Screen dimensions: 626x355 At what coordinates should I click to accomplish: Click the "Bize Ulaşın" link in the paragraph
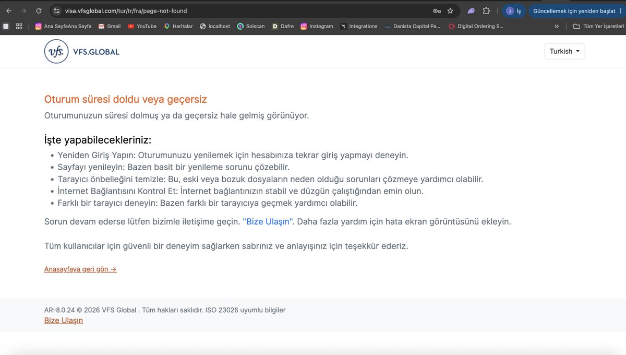pos(268,221)
